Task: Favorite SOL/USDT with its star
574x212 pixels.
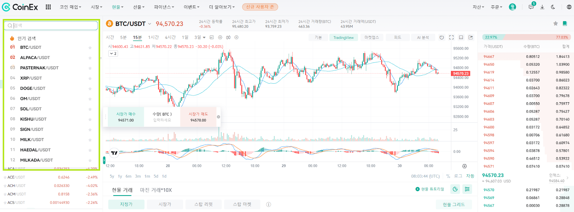Action: point(90,109)
